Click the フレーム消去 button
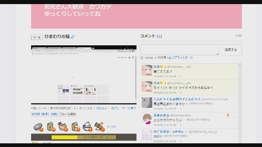Viewport: 262px width, 147px height. point(68,114)
